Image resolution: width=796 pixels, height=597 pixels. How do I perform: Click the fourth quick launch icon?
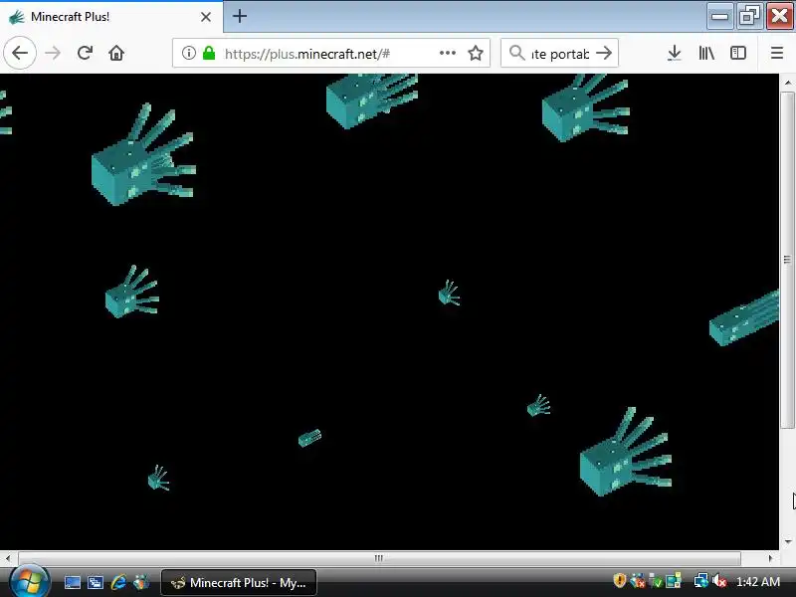(141, 582)
